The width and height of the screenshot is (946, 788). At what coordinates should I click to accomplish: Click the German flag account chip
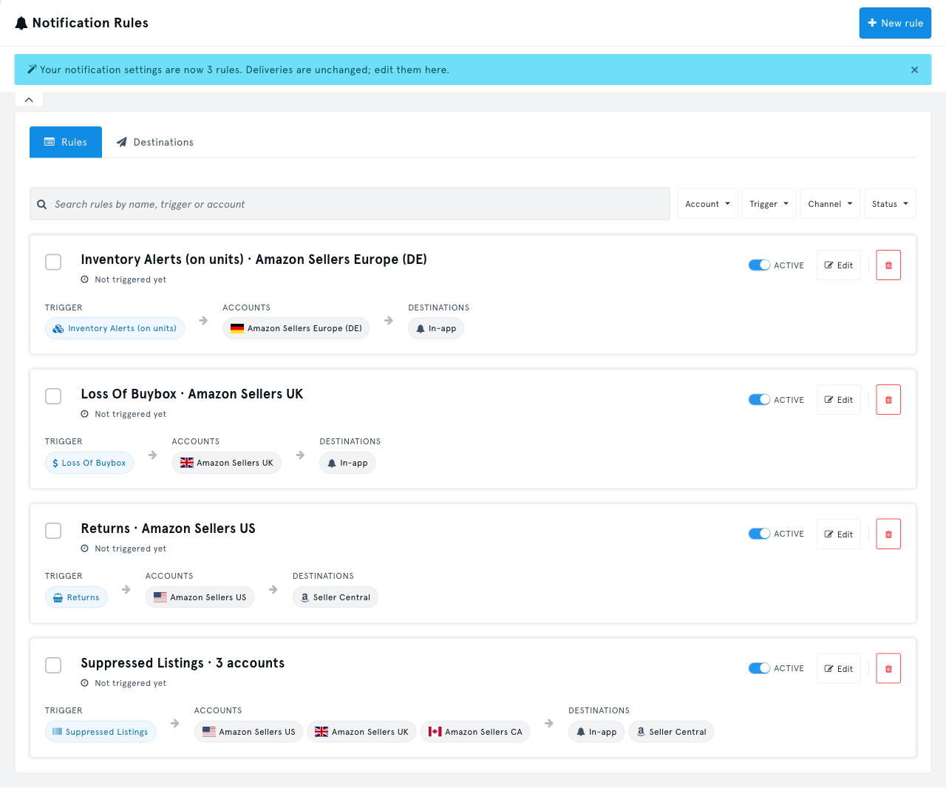tap(296, 328)
